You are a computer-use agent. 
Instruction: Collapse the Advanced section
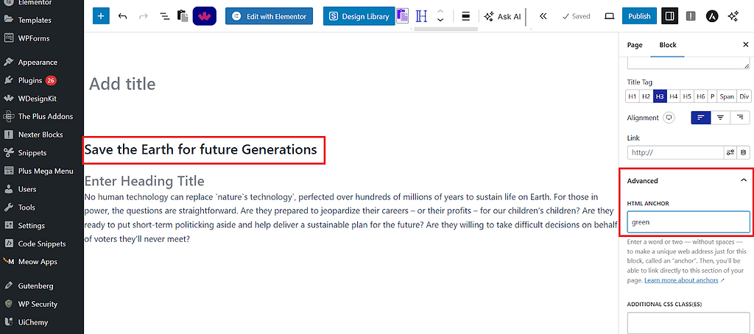point(744,181)
